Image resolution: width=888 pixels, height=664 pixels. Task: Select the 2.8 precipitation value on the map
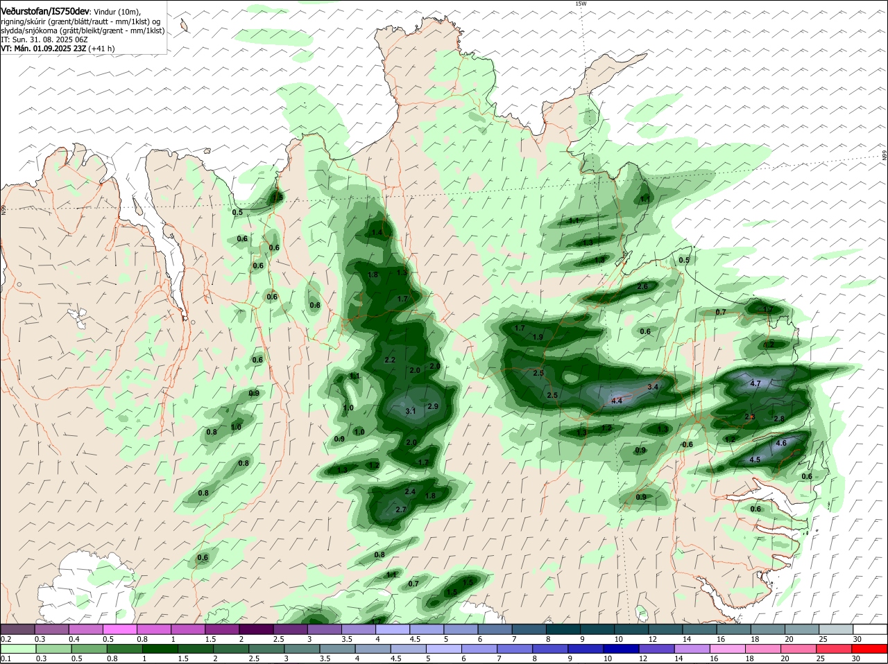click(x=778, y=419)
